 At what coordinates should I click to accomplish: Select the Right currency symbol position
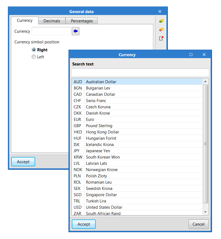34,50
